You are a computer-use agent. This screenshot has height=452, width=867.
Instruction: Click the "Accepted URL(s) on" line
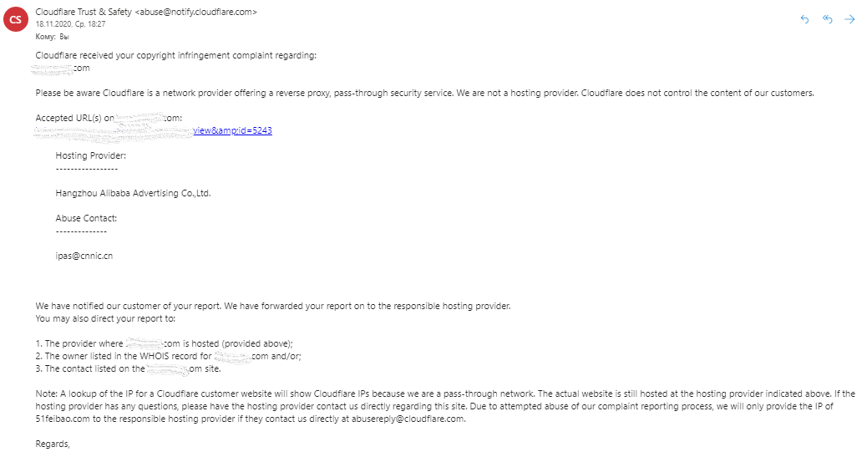[74, 118]
